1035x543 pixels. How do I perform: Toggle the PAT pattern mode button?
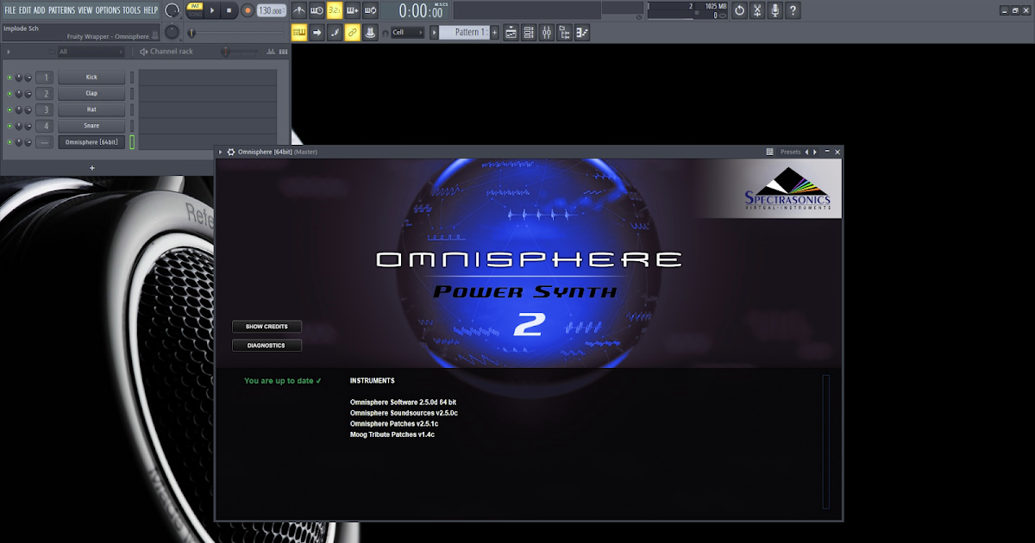coord(195,6)
